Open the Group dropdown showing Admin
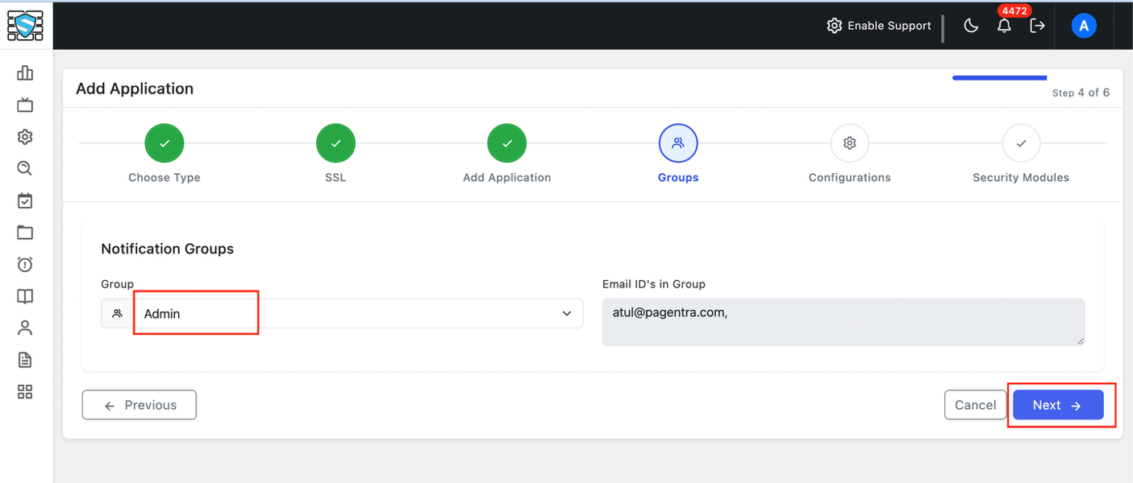 click(x=342, y=314)
